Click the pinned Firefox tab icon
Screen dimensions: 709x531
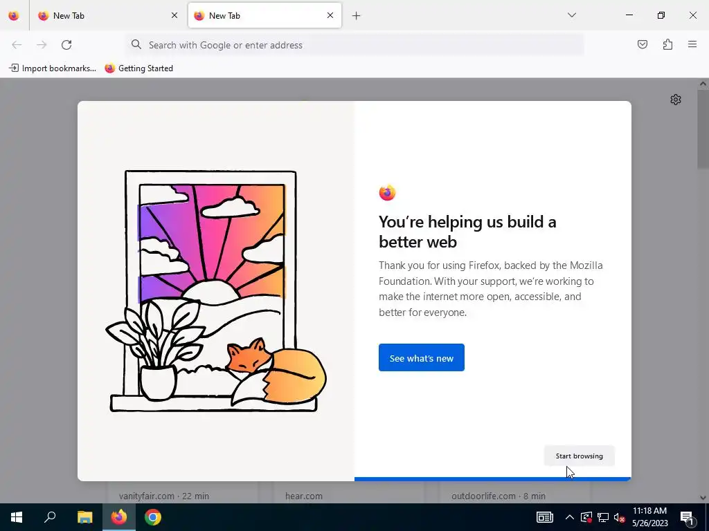(x=14, y=15)
